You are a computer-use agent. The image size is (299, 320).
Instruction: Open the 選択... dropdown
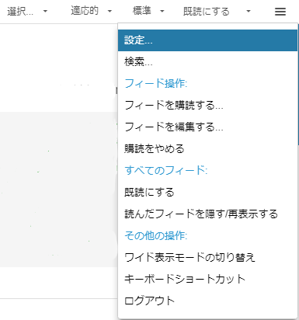click(x=27, y=11)
